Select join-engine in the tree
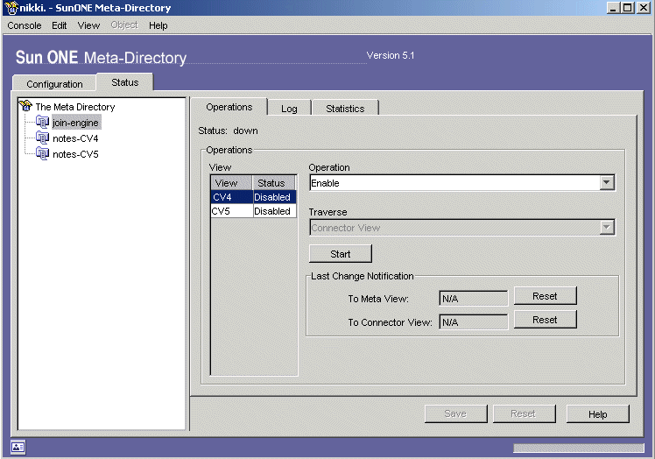This screenshot has width=655, height=459. (75, 123)
